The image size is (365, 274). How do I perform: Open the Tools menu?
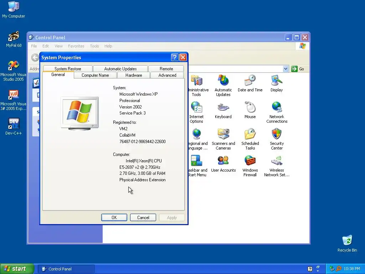tap(94, 46)
